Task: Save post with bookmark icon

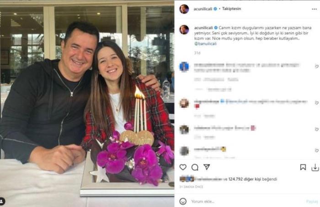Action: coord(303,167)
